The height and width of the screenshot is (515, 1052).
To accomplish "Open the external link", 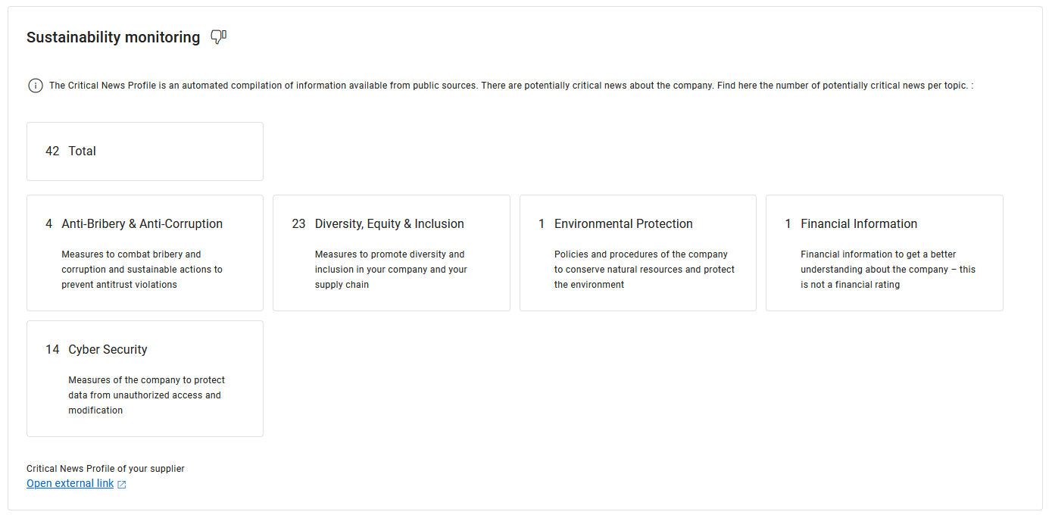I will [70, 483].
